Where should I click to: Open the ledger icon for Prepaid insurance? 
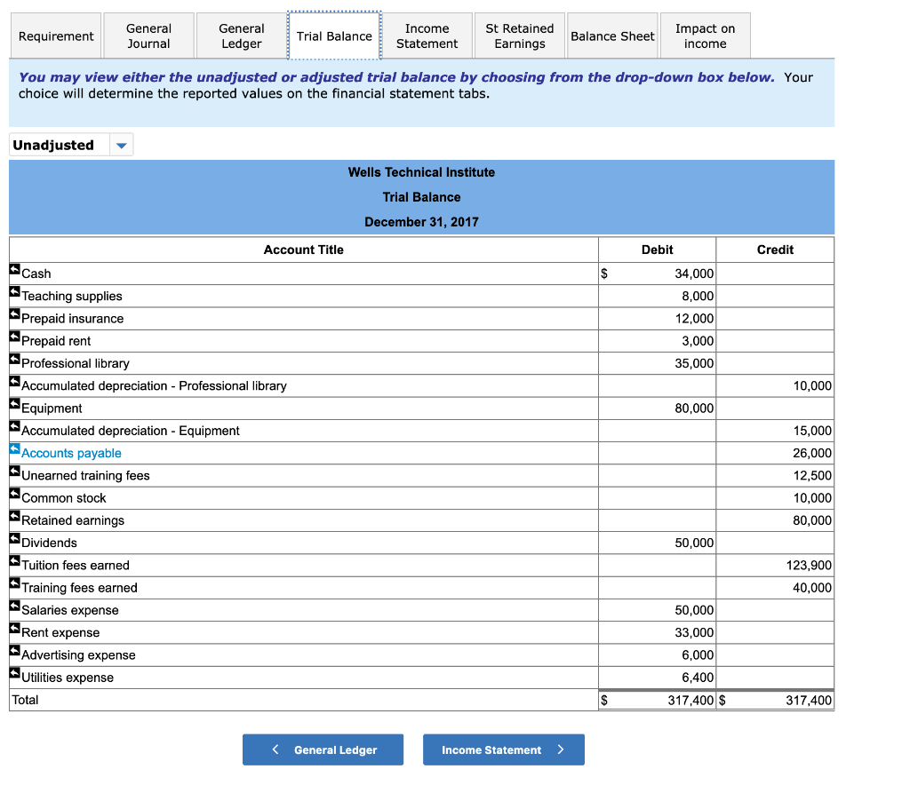[x=12, y=313]
